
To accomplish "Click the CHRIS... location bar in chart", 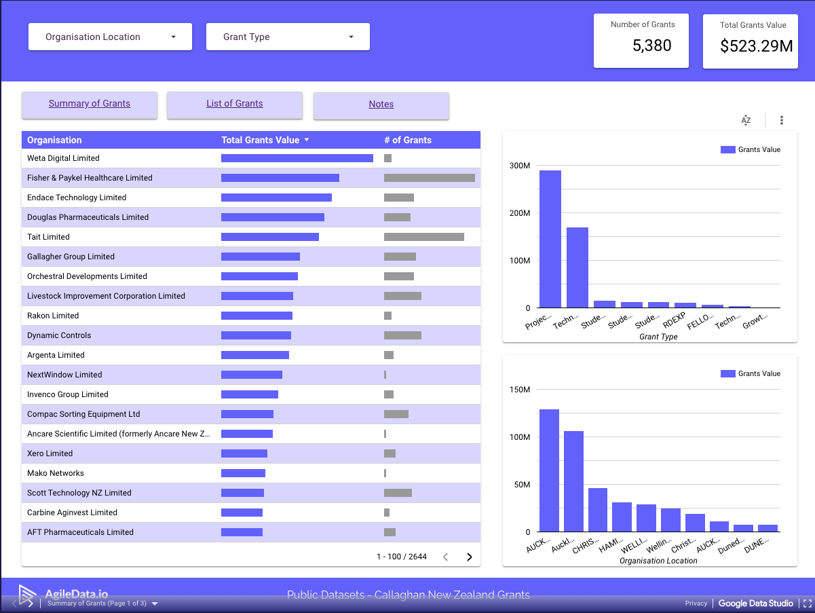I will [x=598, y=510].
